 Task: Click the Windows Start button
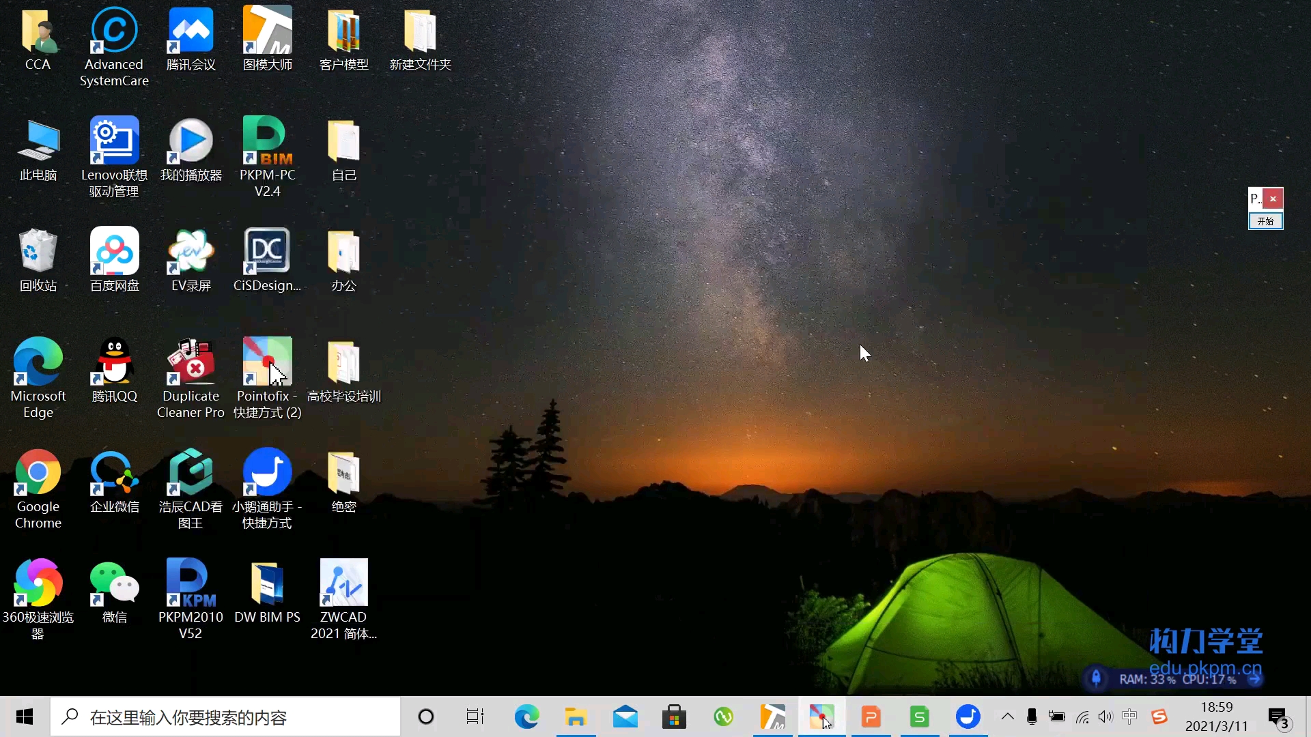point(25,717)
